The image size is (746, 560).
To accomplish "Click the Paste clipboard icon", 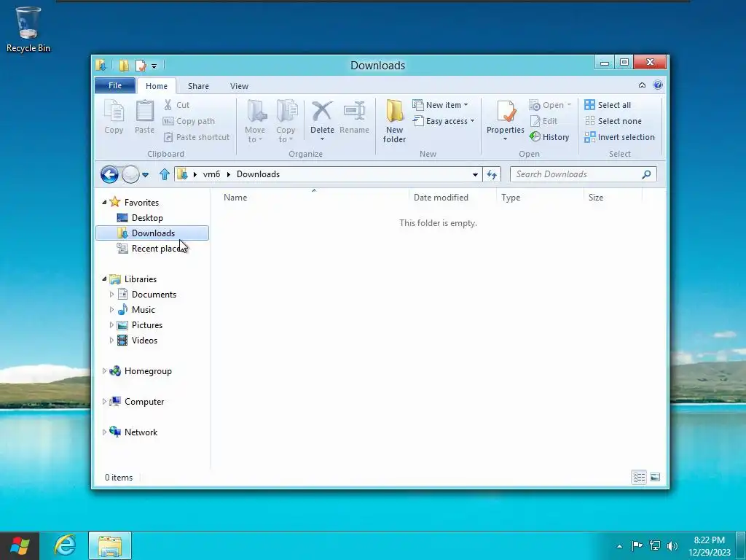I will pyautogui.click(x=145, y=112).
